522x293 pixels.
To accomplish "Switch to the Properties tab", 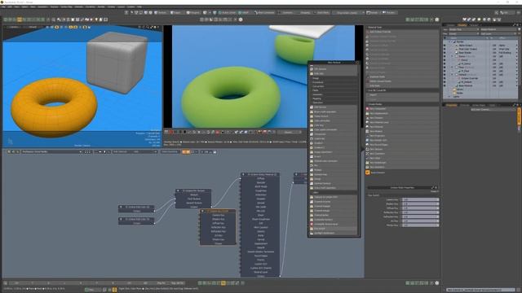I will click(x=451, y=105).
